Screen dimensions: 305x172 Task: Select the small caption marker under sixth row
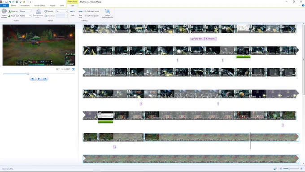click(x=115, y=147)
